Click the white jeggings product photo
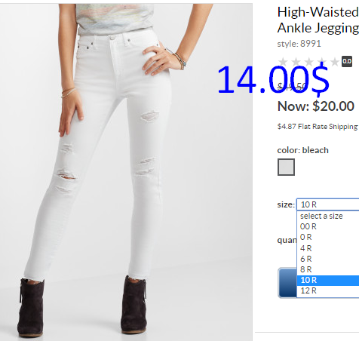Screen dimensions: 359x341 pyautogui.click(x=126, y=172)
